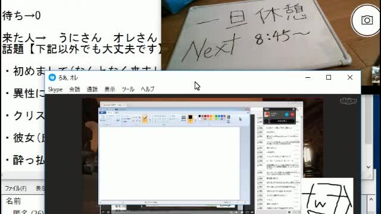This screenshot has width=381, height=214.
Task: Click the 話題【下記以外でも大丈夫です】 line
Action: (82, 49)
